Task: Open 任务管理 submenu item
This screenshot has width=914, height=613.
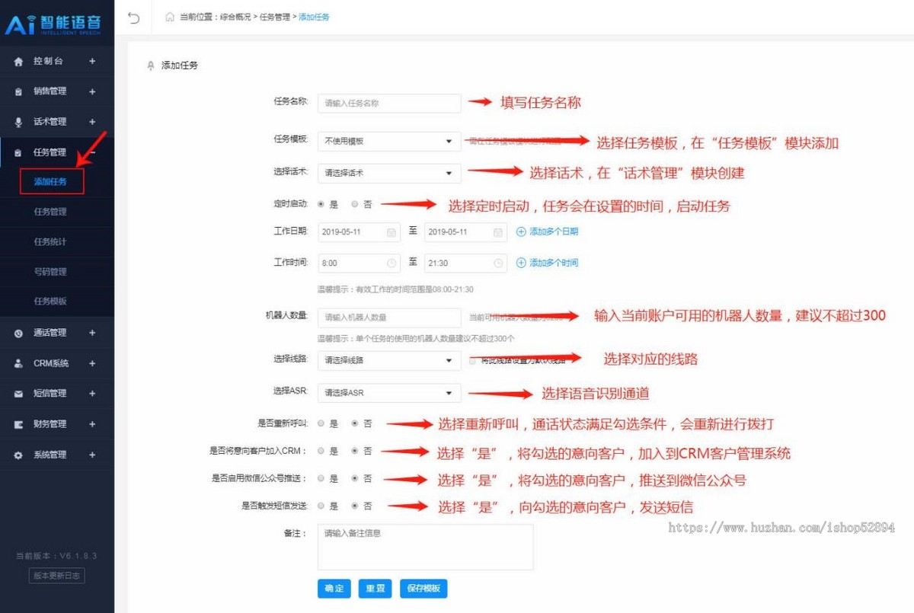Action: [x=50, y=212]
